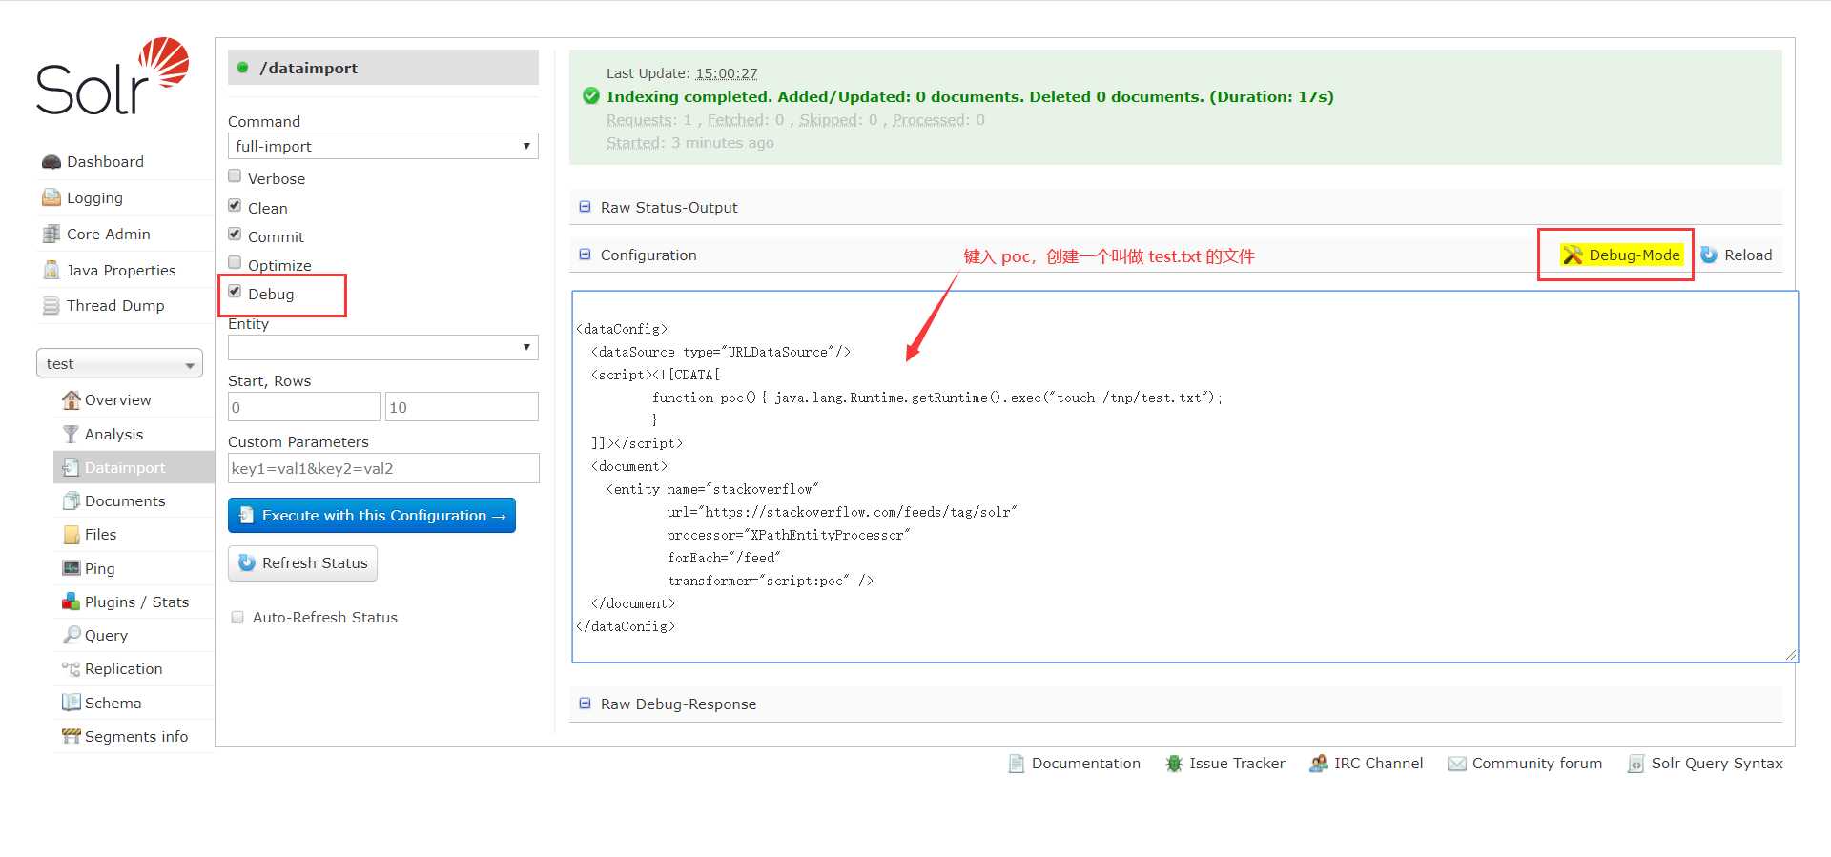Viewport: 1831px width, 857px height.
Task: Click the Replication icon
Action: point(72,669)
